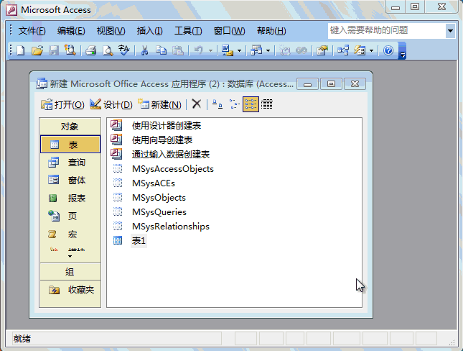Open the 收藏夹 group
This screenshot has height=351, width=463.
coord(71,290)
